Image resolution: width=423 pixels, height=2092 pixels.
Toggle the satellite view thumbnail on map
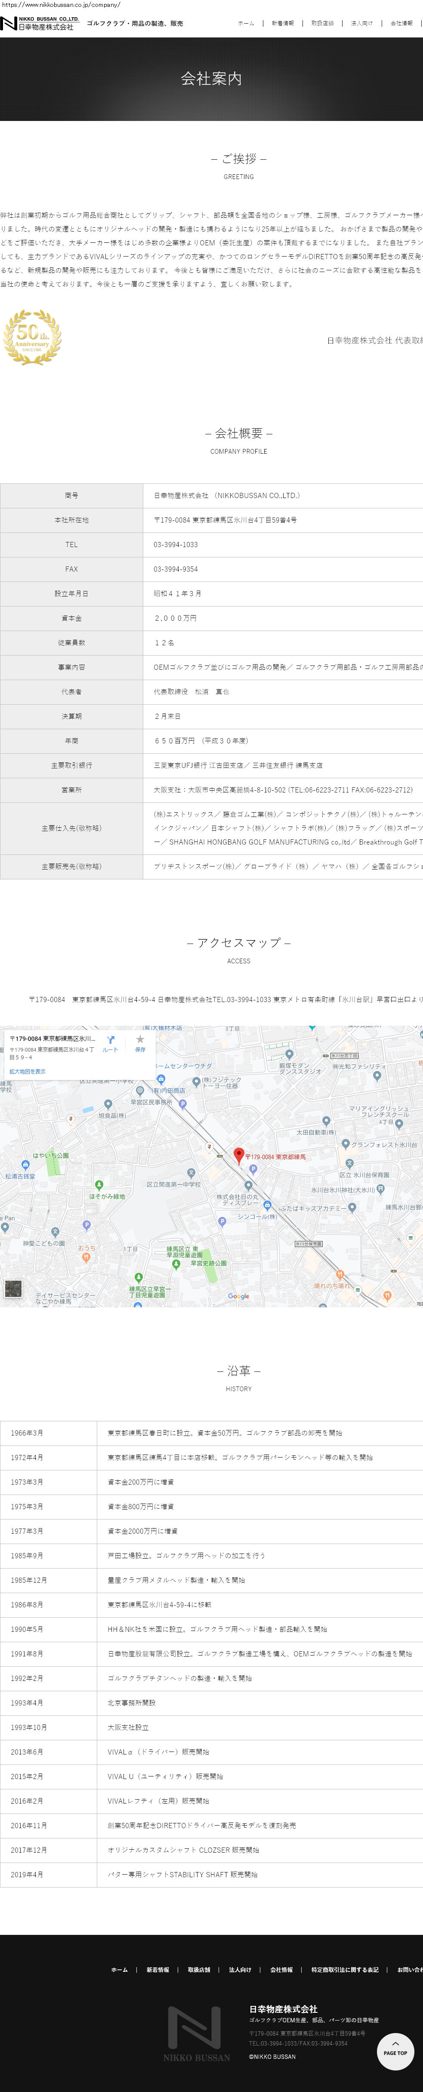(13, 1289)
